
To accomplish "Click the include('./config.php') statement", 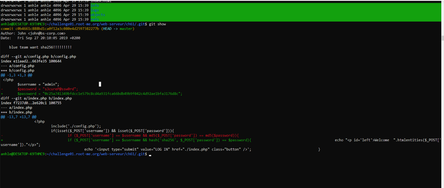I will pos(76,126).
